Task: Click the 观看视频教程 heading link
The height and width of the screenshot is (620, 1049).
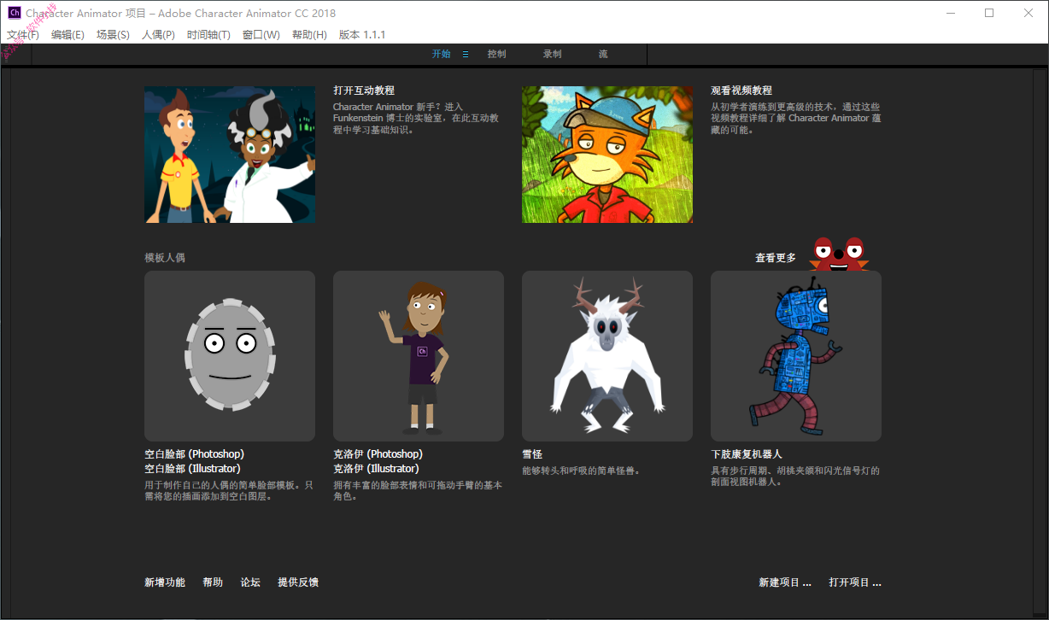Action: pos(741,91)
